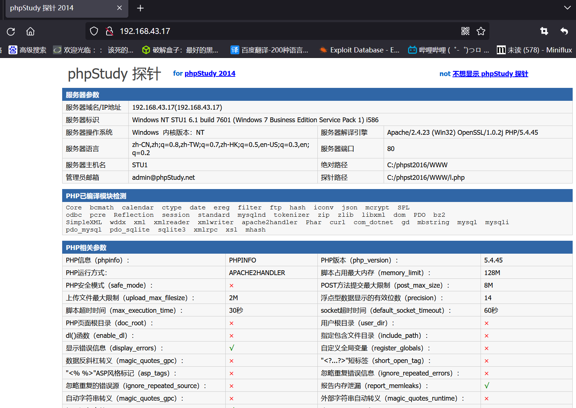The width and height of the screenshot is (576, 408).
Task: Select the hostname value STU1
Action: pos(140,165)
